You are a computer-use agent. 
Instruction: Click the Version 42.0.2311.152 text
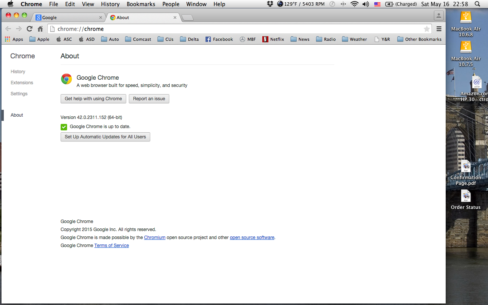pyautogui.click(x=91, y=117)
